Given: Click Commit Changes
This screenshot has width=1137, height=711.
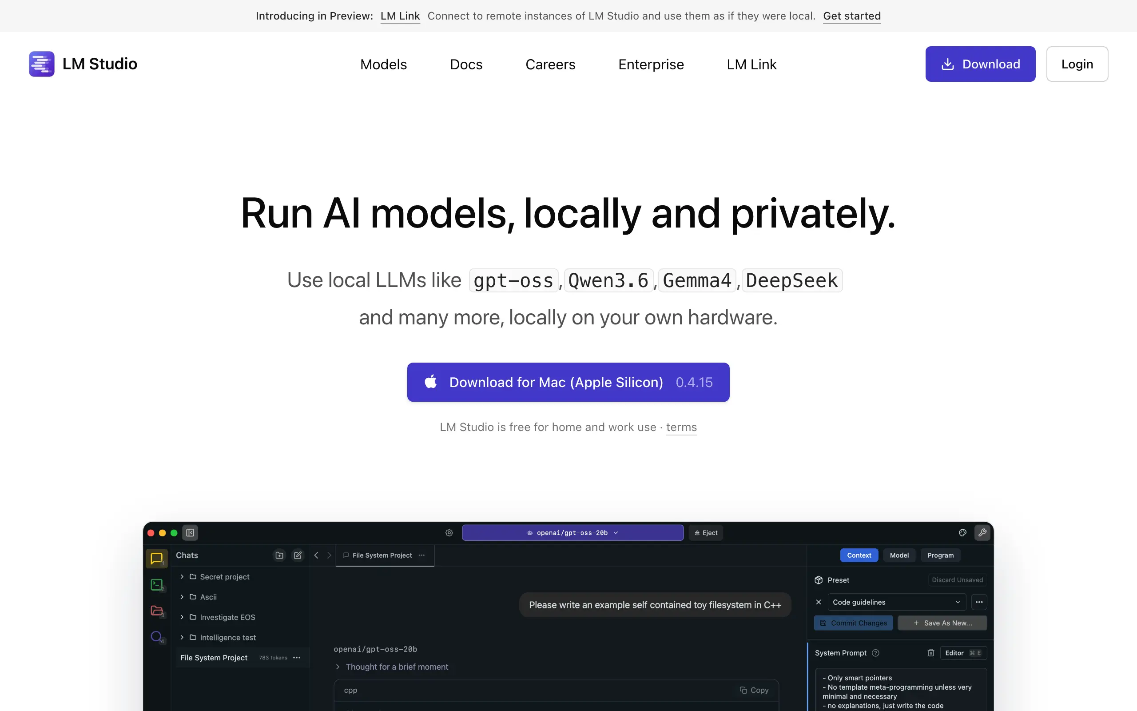Looking at the screenshot, I should [853, 623].
